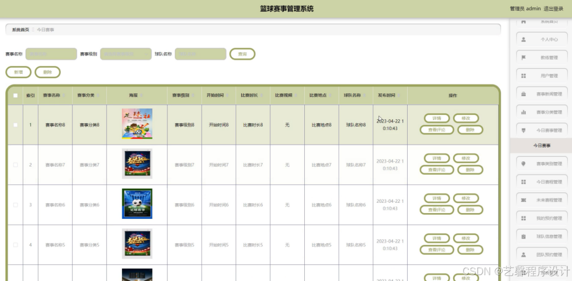Screen dimensions: 572x281
Task: Click 修改 for row 赛事名称8
Action: [466, 118]
